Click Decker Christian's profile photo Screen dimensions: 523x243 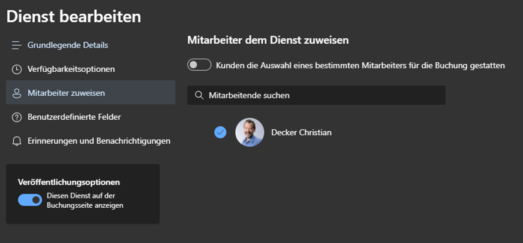250,132
